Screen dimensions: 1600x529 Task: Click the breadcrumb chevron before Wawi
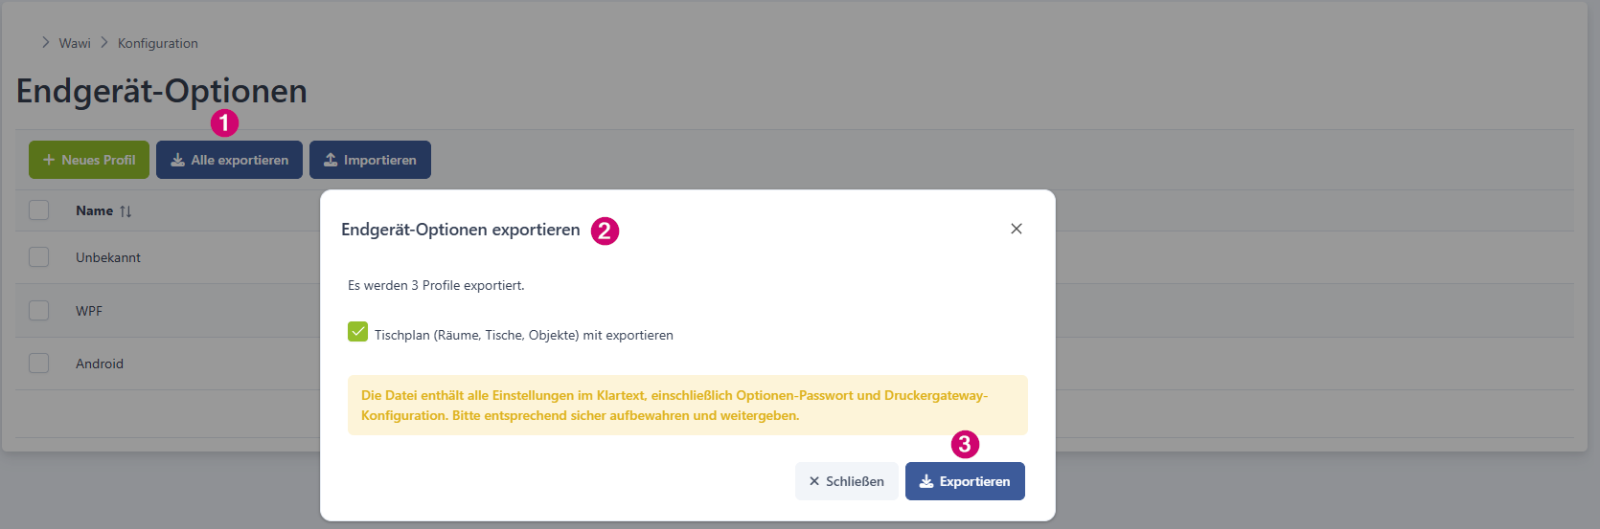point(45,42)
